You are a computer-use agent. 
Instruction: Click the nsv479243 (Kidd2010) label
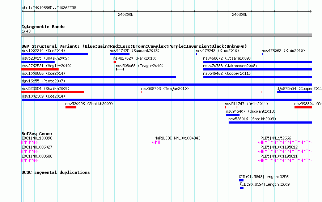point(217,51)
